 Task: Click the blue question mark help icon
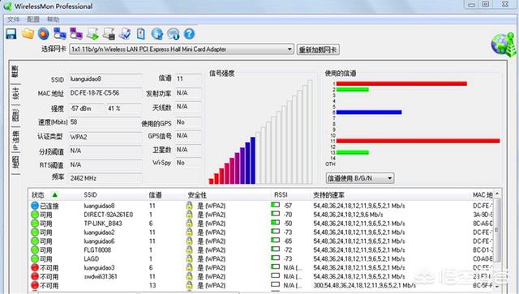pyautogui.click(x=189, y=34)
